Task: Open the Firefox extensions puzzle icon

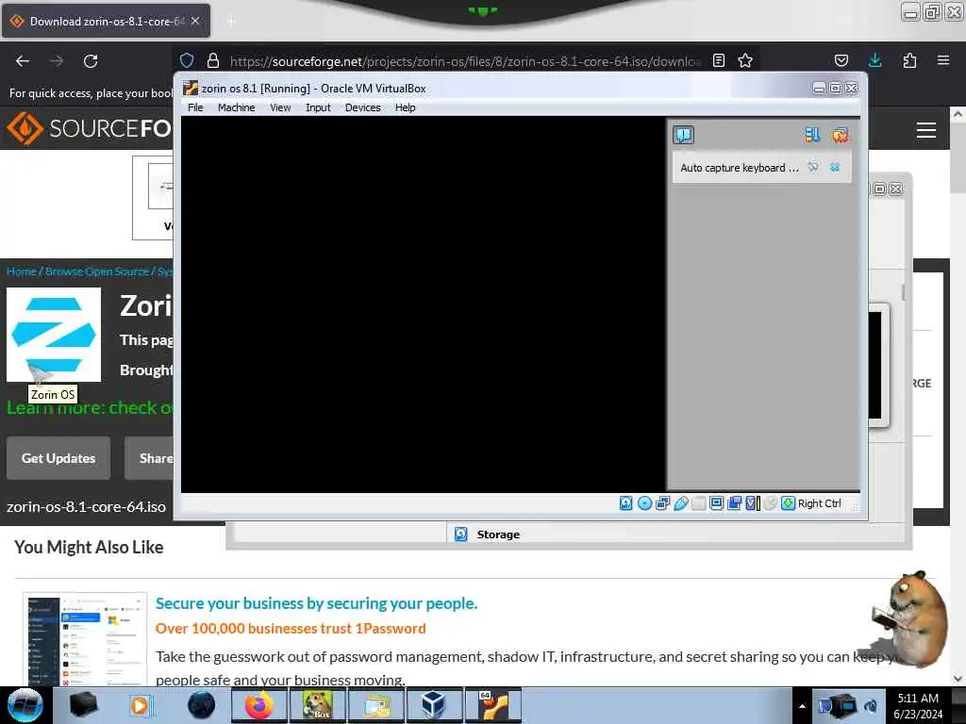Action: point(909,60)
